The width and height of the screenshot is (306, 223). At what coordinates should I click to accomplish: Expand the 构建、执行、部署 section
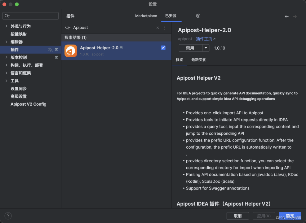pos(7,65)
